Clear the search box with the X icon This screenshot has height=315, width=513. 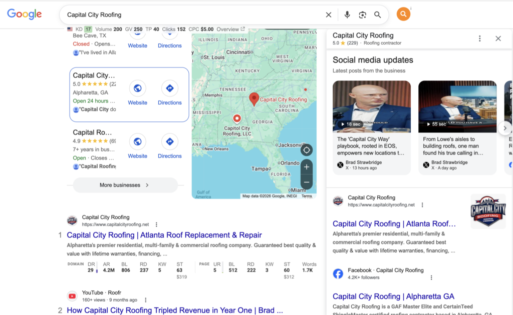[329, 14]
